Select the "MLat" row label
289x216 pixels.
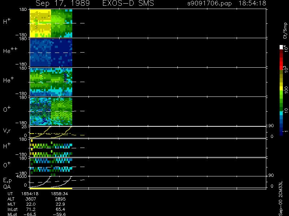coord(12,214)
